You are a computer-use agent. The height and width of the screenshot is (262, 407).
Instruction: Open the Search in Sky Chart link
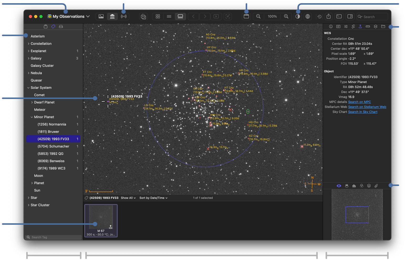coord(363,112)
